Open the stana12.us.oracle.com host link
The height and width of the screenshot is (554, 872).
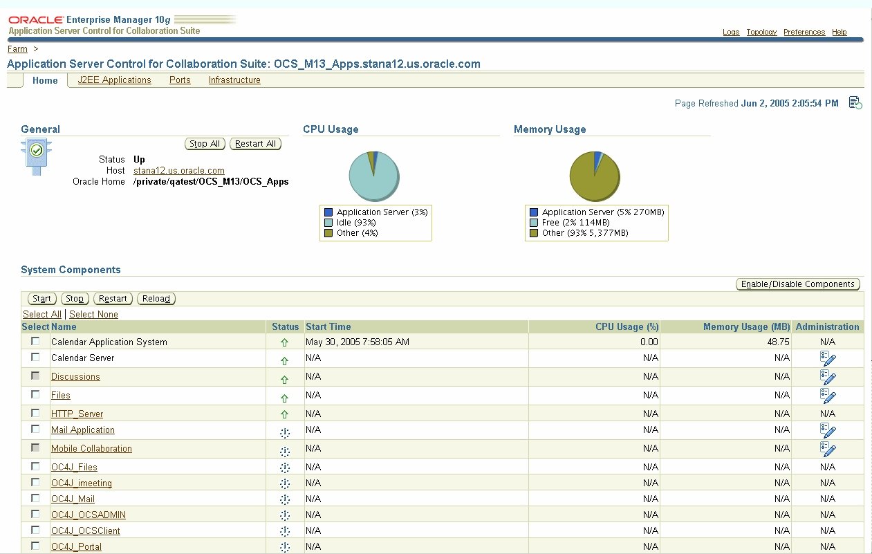[179, 171]
